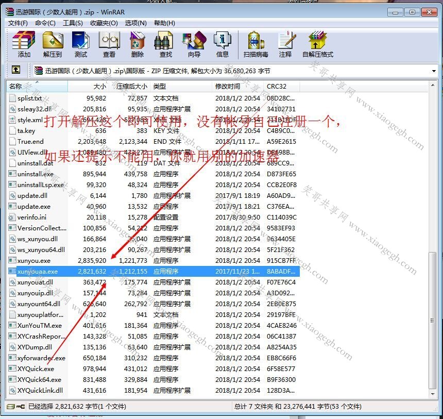Click the splist.txt file icon
This screenshot has height=419, width=443.
point(12,98)
